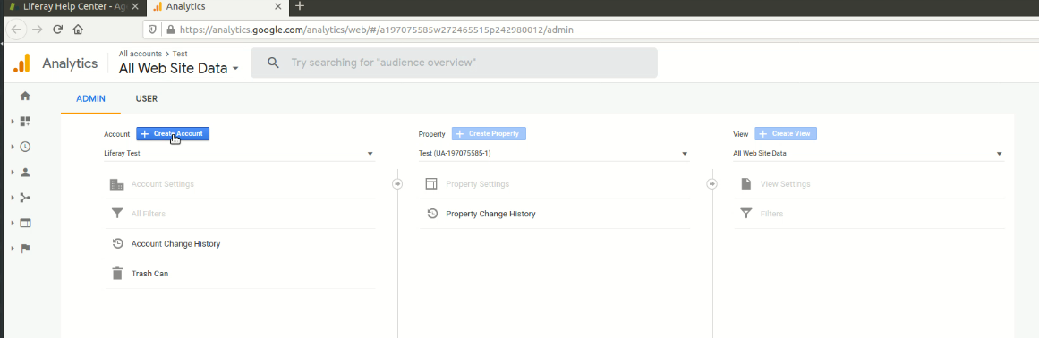
Task: Click the Trash Can icon
Action: pyautogui.click(x=117, y=274)
